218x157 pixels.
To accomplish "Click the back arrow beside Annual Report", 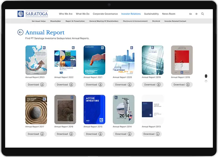I will (20, 32).
